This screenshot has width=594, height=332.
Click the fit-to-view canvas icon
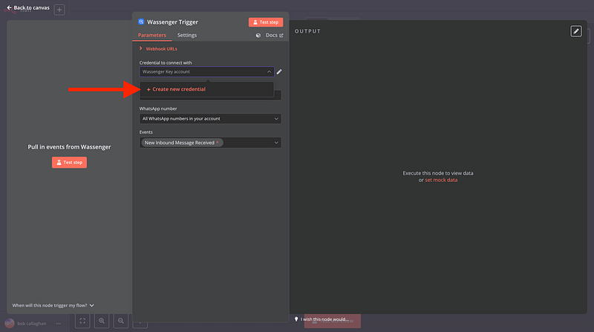pyautogui.click(x=82, y=321)
